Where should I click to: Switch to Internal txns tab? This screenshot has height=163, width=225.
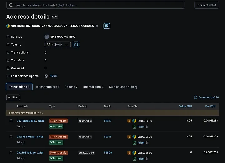click(x=93, y=87)
